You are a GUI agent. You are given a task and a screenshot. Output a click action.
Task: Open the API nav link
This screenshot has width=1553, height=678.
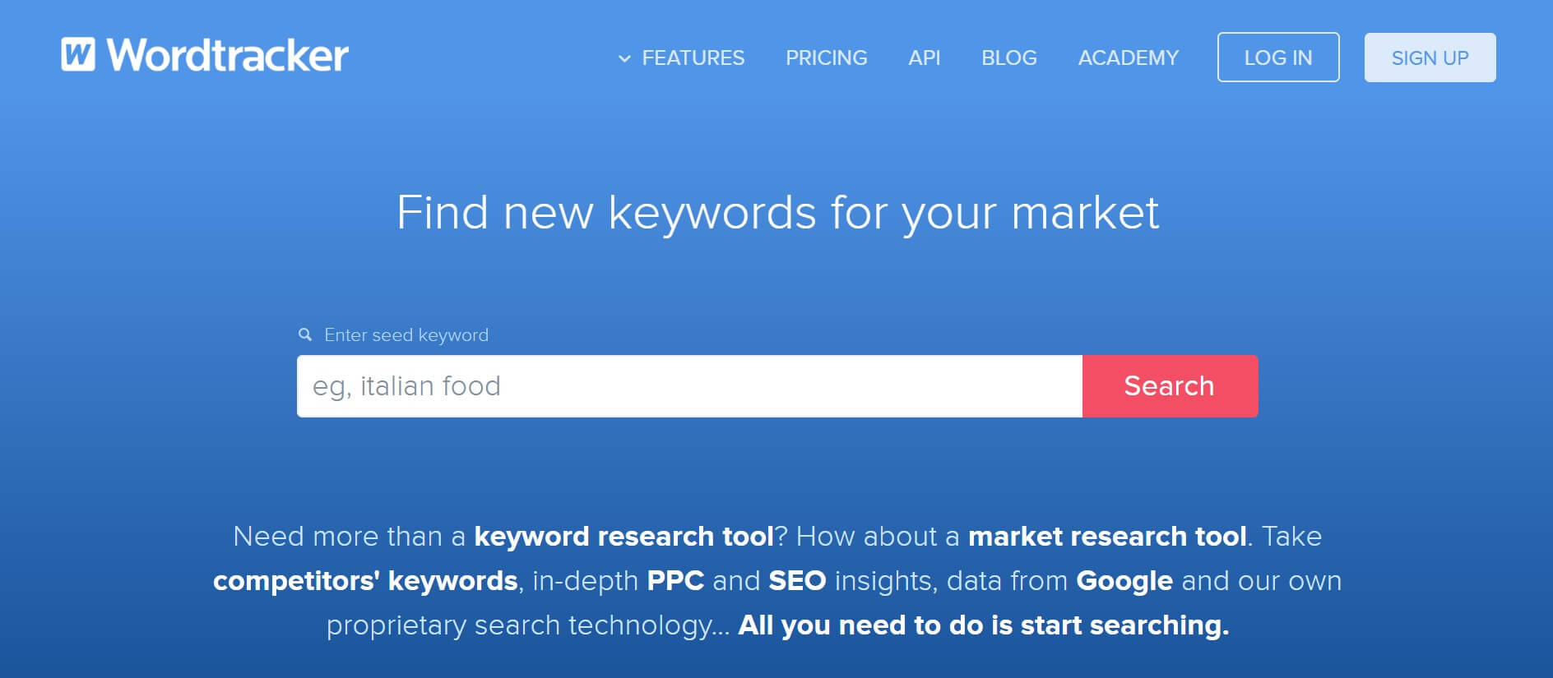[924, 58]
